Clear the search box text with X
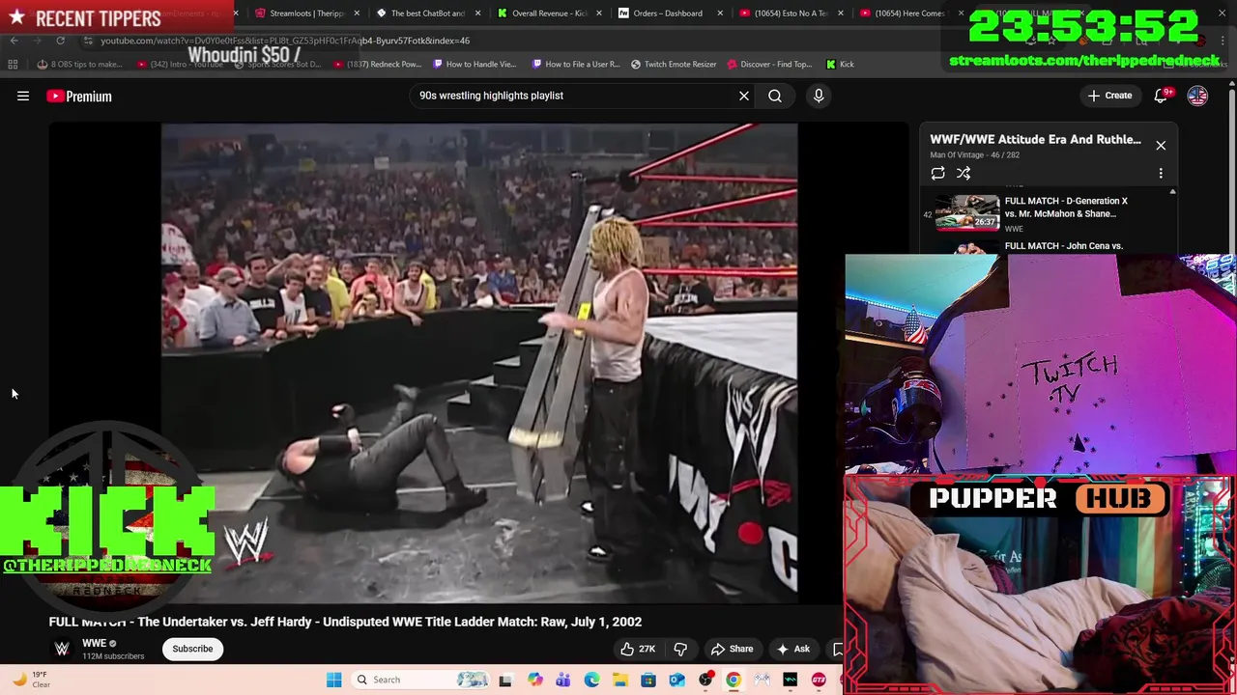The height and width of the screenshot is (695, 1237). (x=744, y=96)
